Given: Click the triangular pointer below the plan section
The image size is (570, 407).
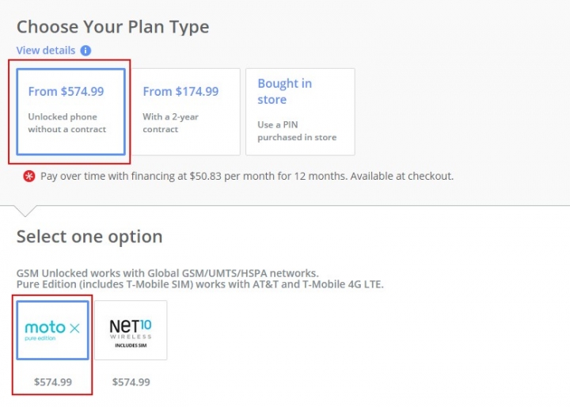Looking at the screenshot, I should [25, 211].
